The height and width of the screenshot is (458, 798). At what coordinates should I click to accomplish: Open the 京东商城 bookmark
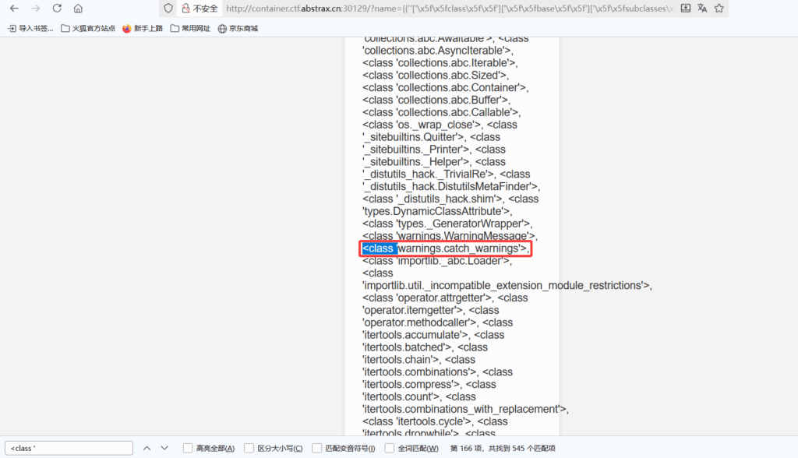(238, 29)
